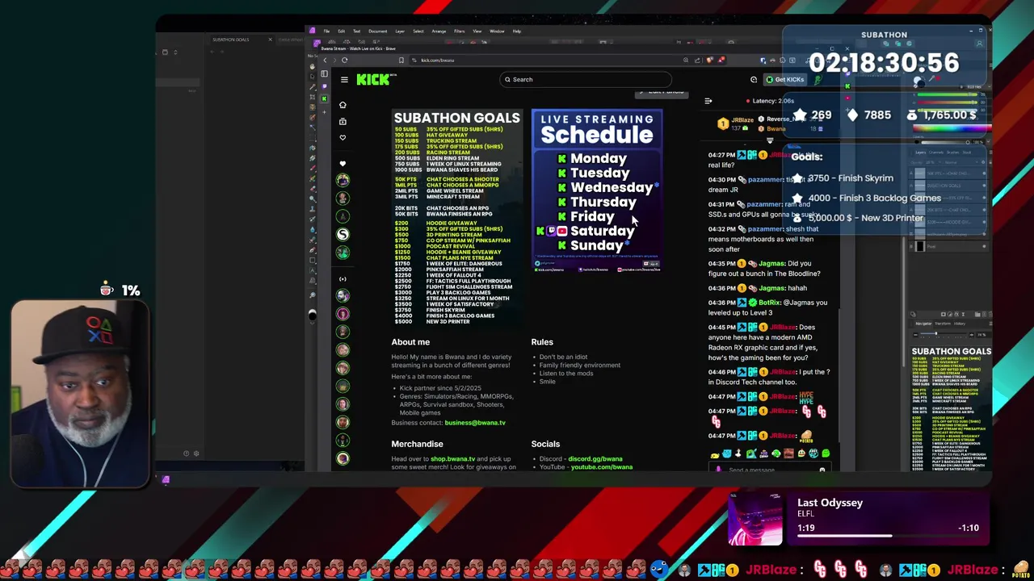Open Affinity File menu
The width and height of the screenshot is (1034, 581).
326,31
